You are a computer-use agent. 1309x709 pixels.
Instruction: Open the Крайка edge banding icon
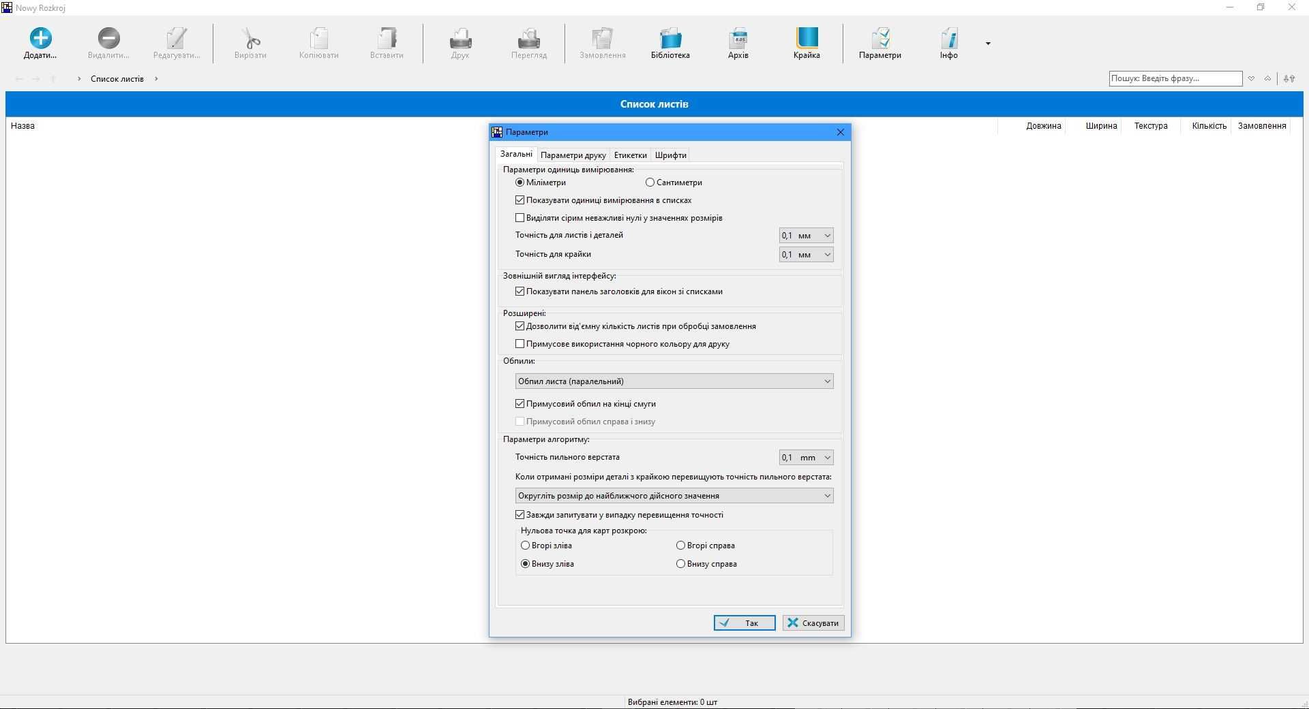coord(807,38)
